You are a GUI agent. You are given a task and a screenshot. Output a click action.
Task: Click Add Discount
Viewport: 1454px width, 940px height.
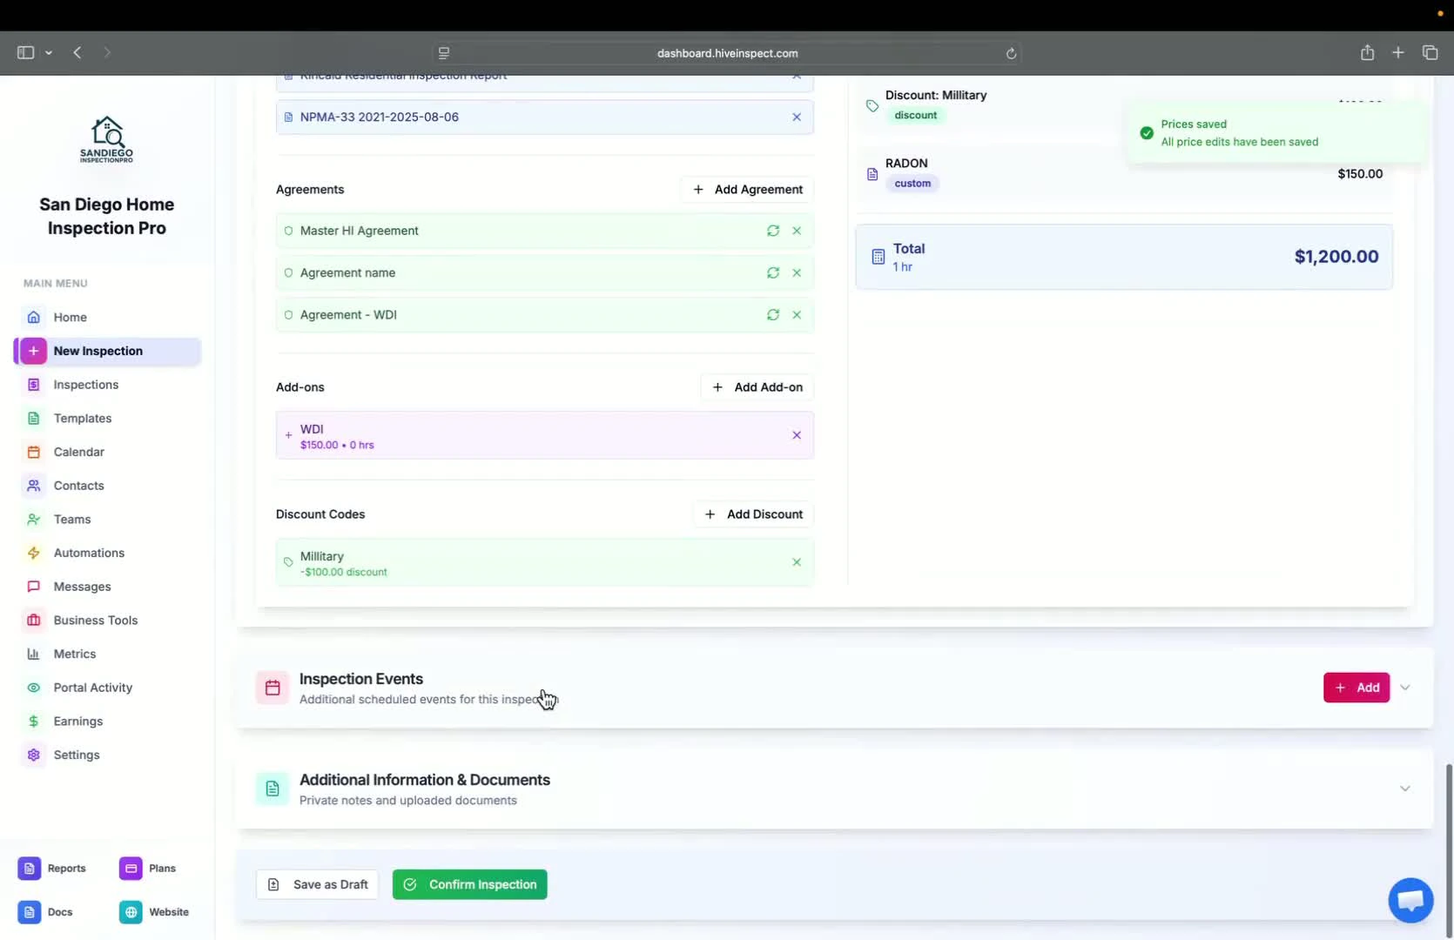point(752,514)
